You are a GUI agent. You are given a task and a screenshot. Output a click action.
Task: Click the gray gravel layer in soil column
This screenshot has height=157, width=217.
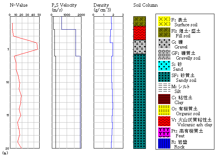point(140,47)
